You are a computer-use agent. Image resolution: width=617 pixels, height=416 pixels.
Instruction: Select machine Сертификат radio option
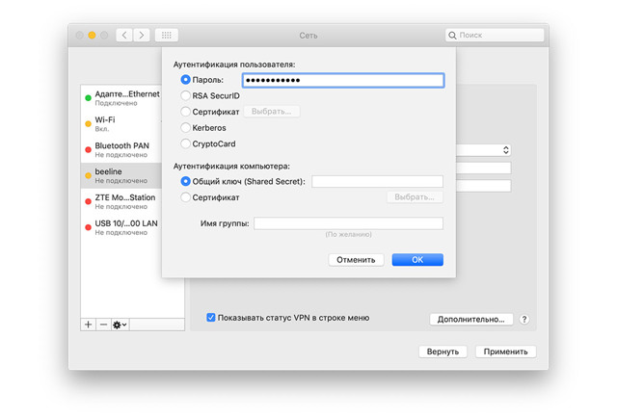tap(185, 197)
